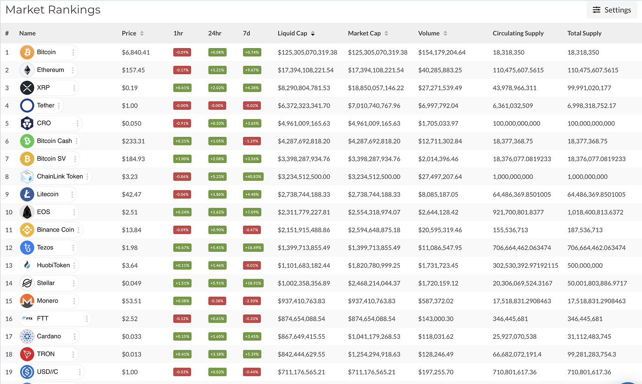The width and height of the screenshot is (642, 384).
Task: Click the Cardano logo
Action: [x=27, y=336]
